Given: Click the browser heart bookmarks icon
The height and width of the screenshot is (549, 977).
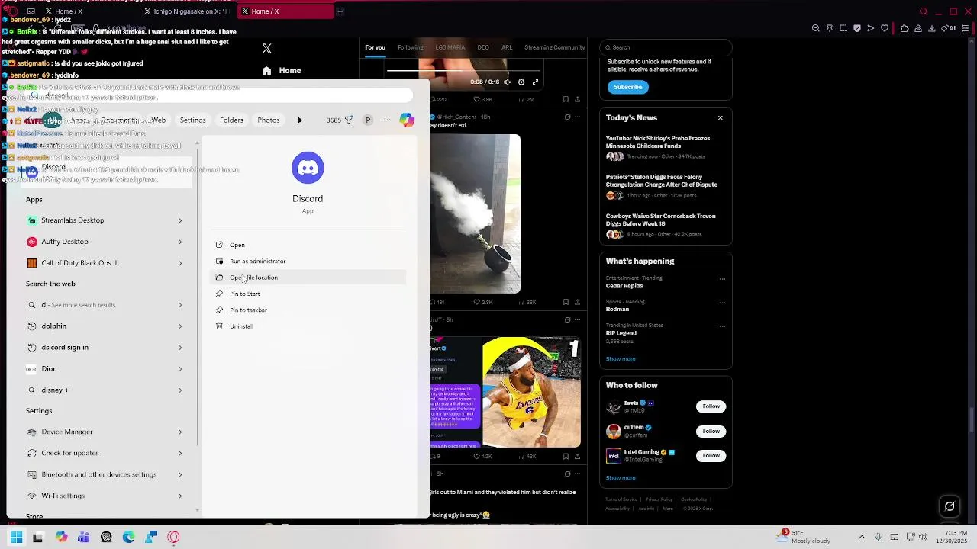Looking at the screenshot, I should 885,28.
